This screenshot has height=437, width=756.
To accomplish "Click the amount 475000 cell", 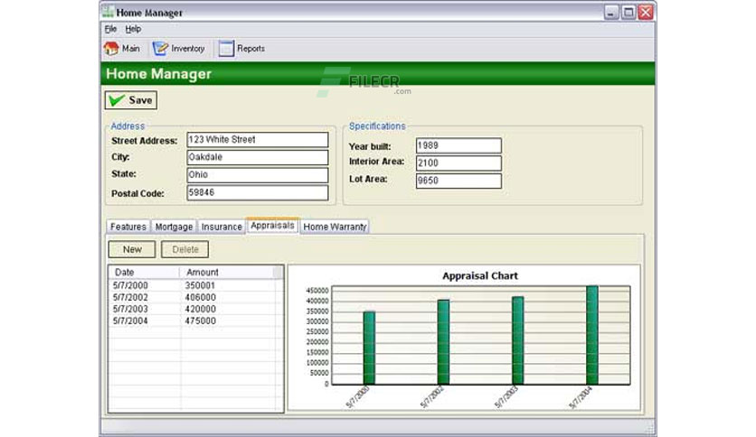I will [200, 321].
